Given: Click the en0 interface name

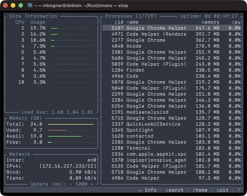Looking at the screenshot, I should 92,160.
